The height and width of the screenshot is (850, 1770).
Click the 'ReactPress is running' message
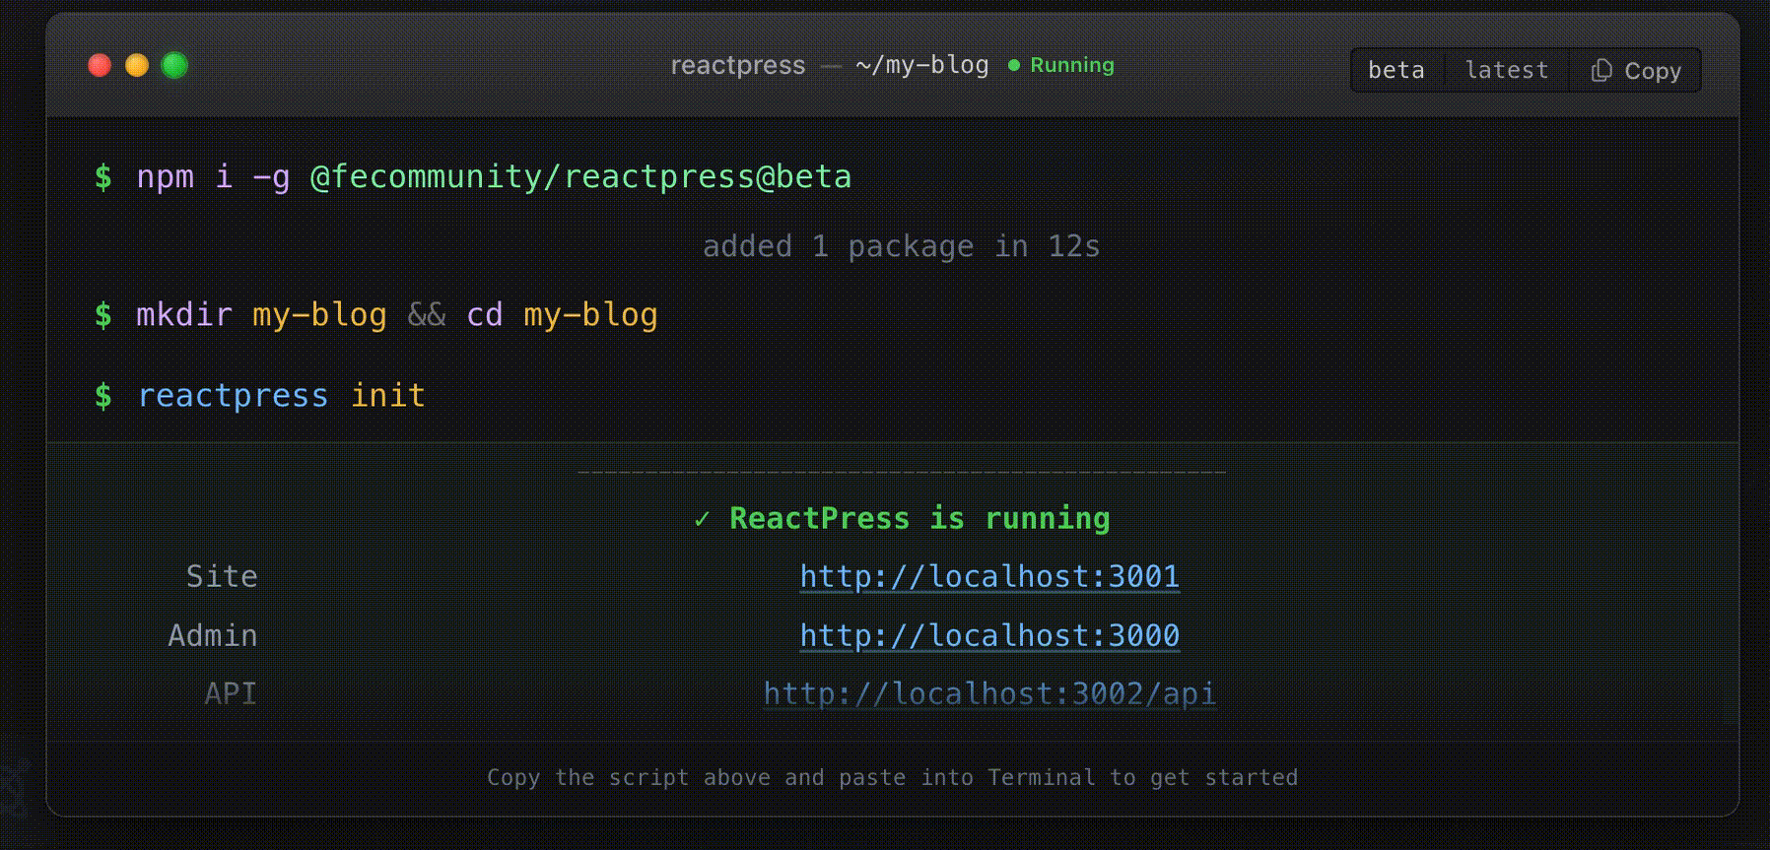pos(919,518)
